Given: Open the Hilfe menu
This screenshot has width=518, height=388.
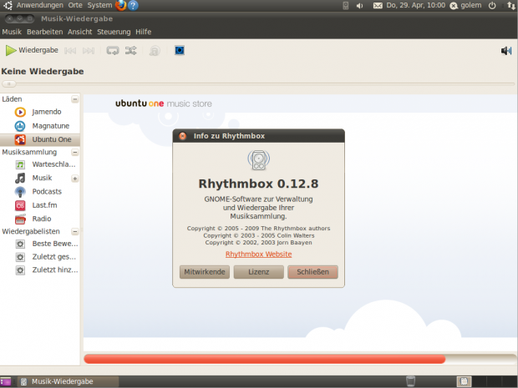Looking at the screenshot, I should 144,32.
